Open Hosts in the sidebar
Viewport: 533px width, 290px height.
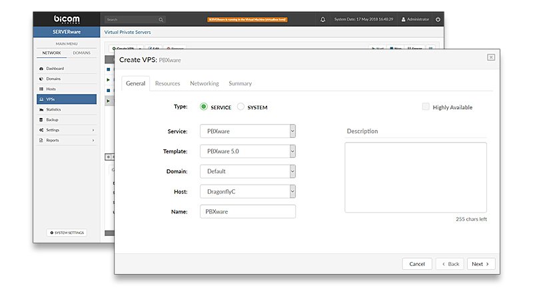pos(67,89)
